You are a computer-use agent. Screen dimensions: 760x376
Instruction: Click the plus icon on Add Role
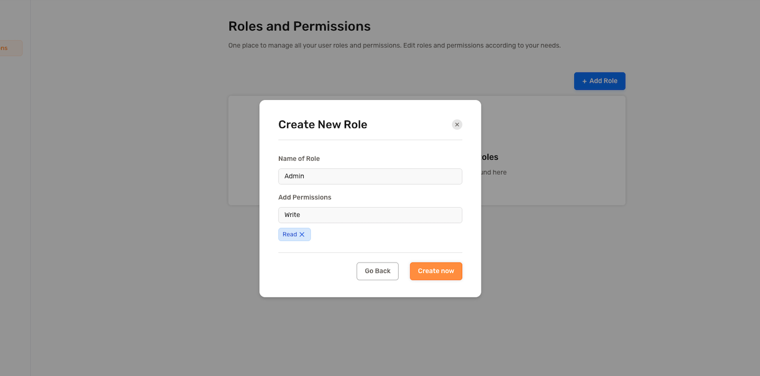pyautogui.click(x=584, y=81)
